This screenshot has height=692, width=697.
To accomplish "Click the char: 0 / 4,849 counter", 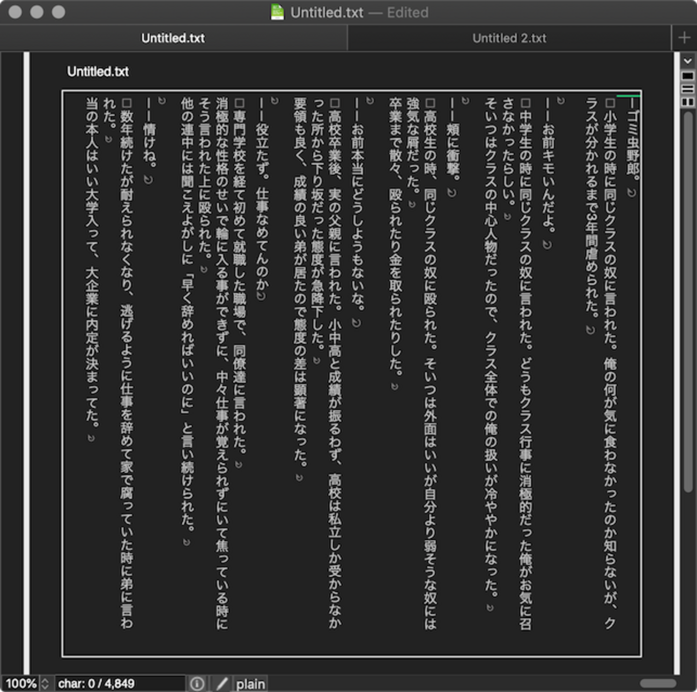I will (x=120, y=683).
